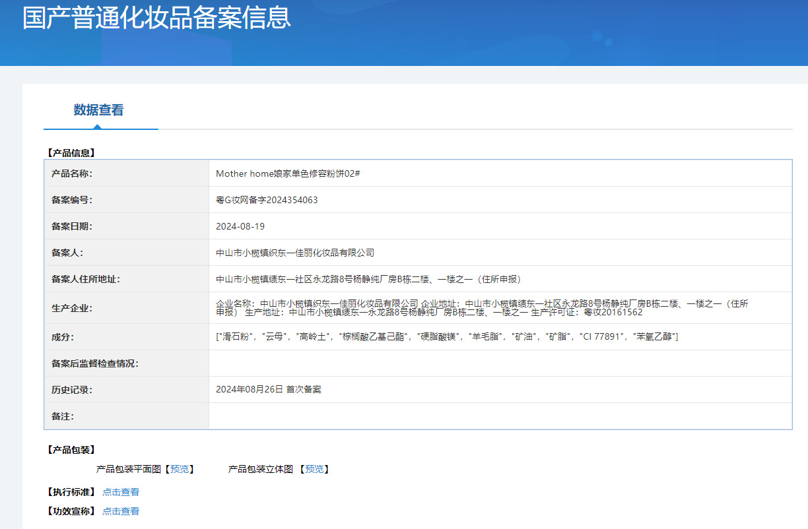Click the 备案人 company name value
Image resolution: width=808 pixels, height=529 pixels.
click(x=295, y=253)
